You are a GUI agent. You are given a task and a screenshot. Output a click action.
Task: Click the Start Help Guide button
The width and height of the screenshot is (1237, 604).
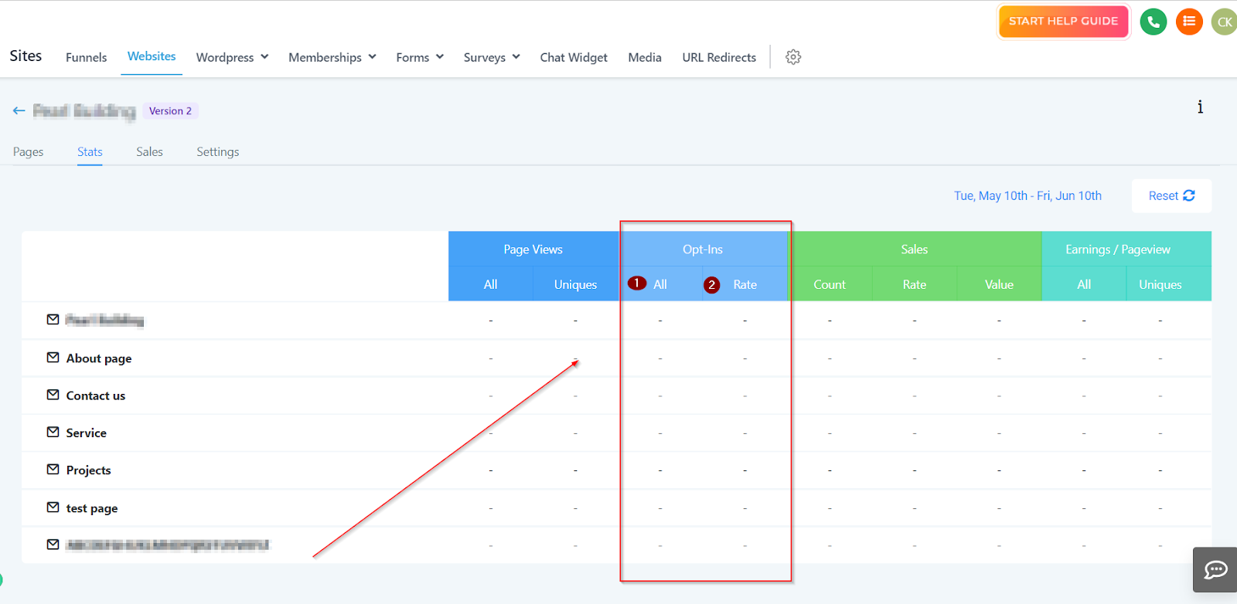coord(1063,22)
